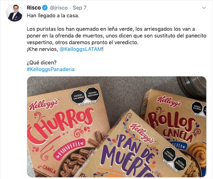Open the #KelloggsPanaderia hashtag
This screenshot has width=213, height=179.
(51, 69)
